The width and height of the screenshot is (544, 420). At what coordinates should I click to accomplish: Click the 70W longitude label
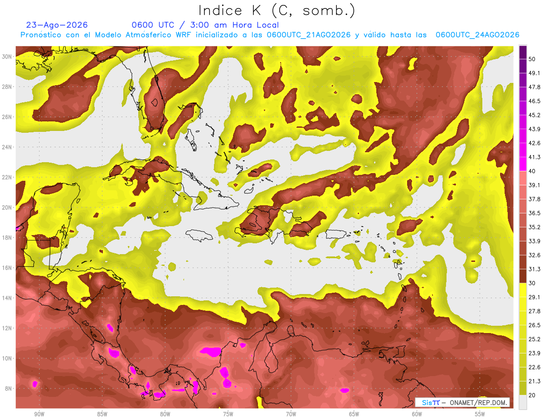[291, 414]
